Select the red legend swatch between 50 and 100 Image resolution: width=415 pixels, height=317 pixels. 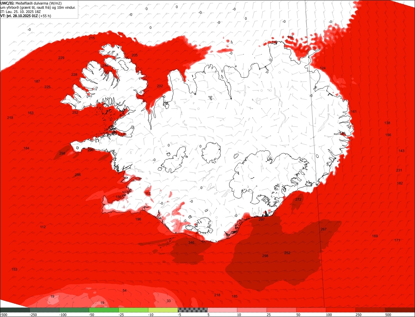coord(311,310)
